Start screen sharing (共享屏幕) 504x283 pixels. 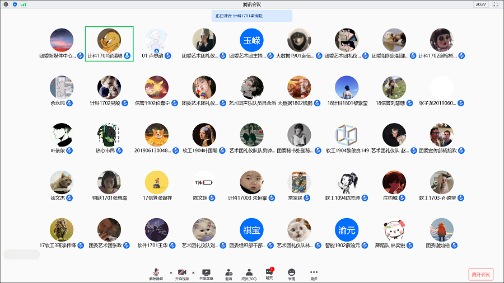[x=206, y=272]
